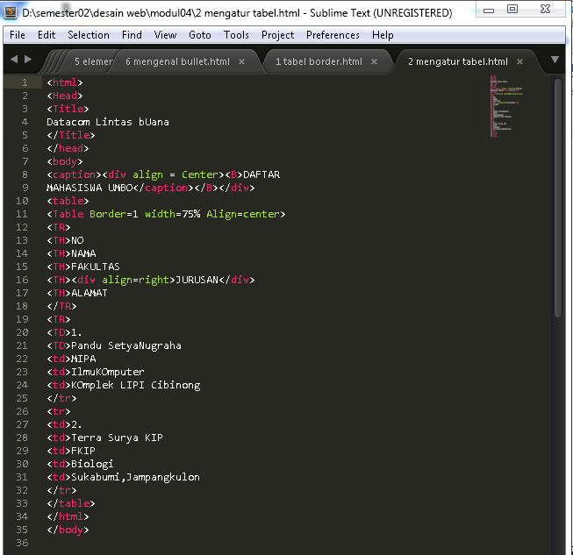The image size is (573, 555).
Task: Open the File menu
Action: click(x=18, y=35)
